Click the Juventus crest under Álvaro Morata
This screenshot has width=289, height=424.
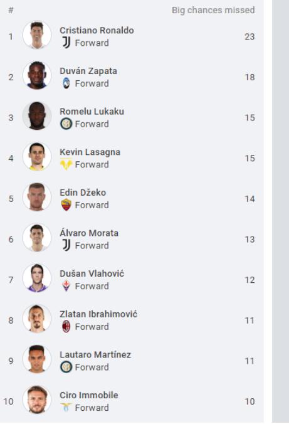(x=66, y=245)
